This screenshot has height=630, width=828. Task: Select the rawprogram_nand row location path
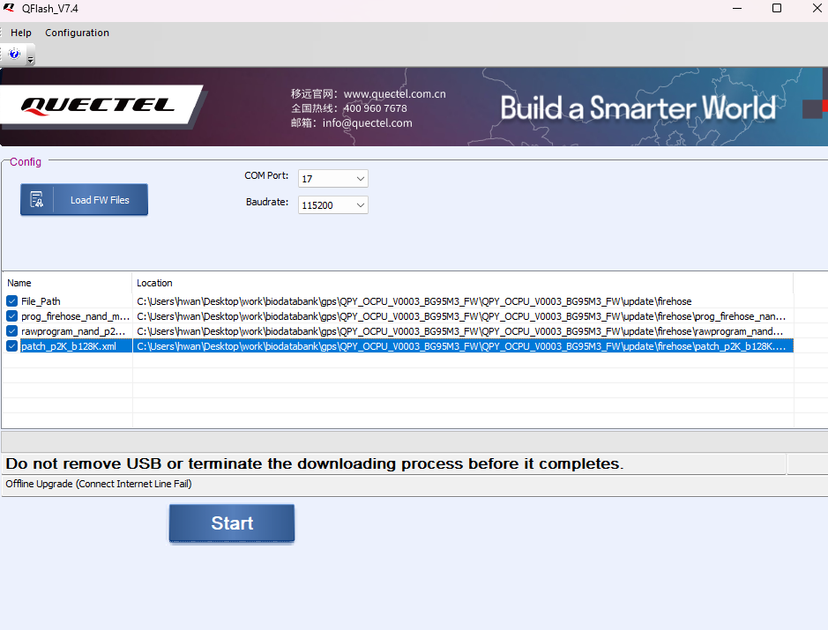[x=461, y=331]
